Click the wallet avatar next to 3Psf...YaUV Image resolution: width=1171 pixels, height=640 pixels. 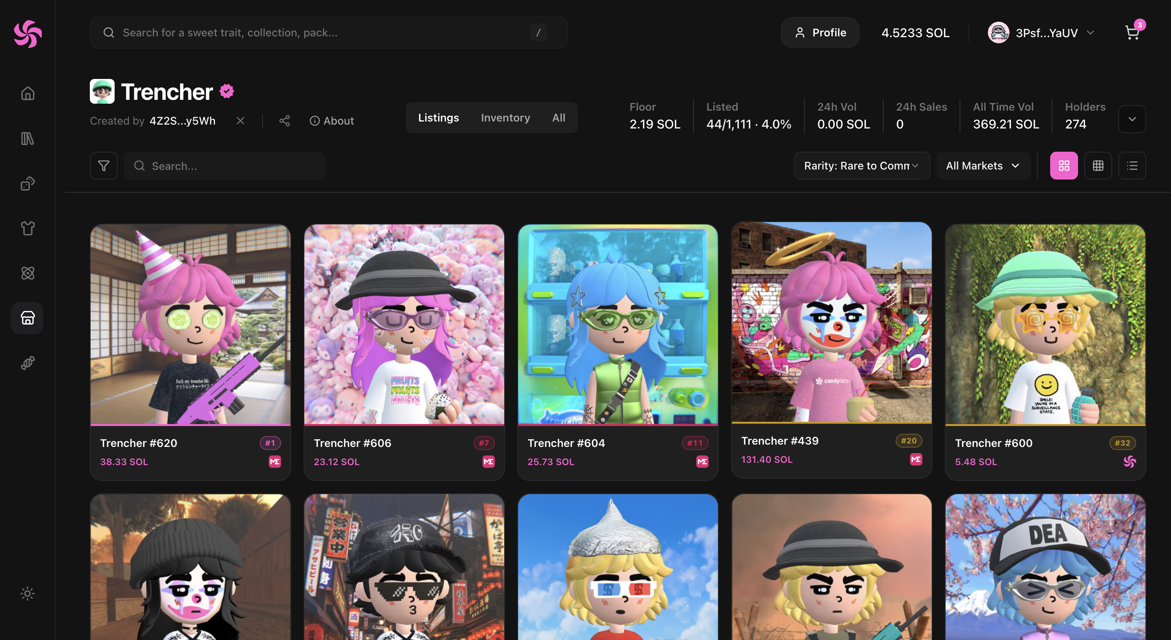pyautogui.click(x=998, y=33)
